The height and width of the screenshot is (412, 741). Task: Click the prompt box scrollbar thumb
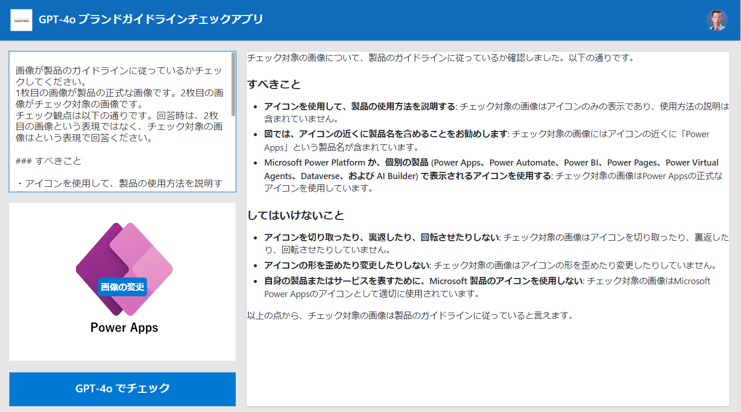click(233, 84)
